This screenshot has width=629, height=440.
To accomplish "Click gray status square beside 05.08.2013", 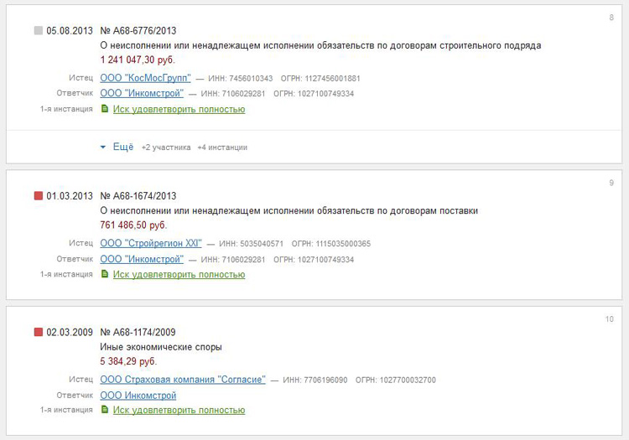I will click(38, 31).
